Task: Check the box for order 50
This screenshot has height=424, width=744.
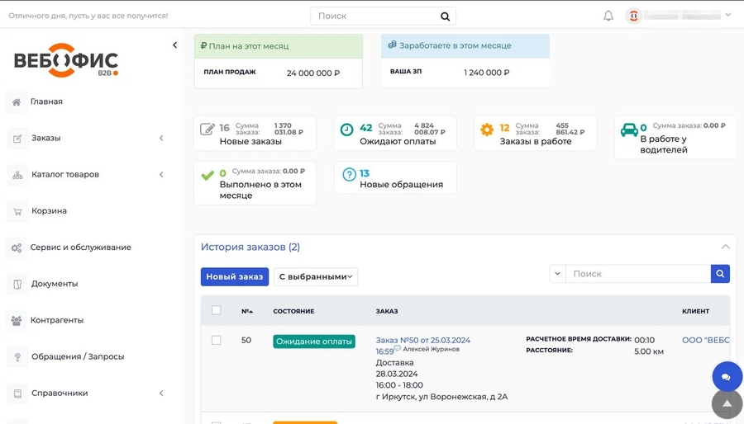Action: [x=217, y=340]
